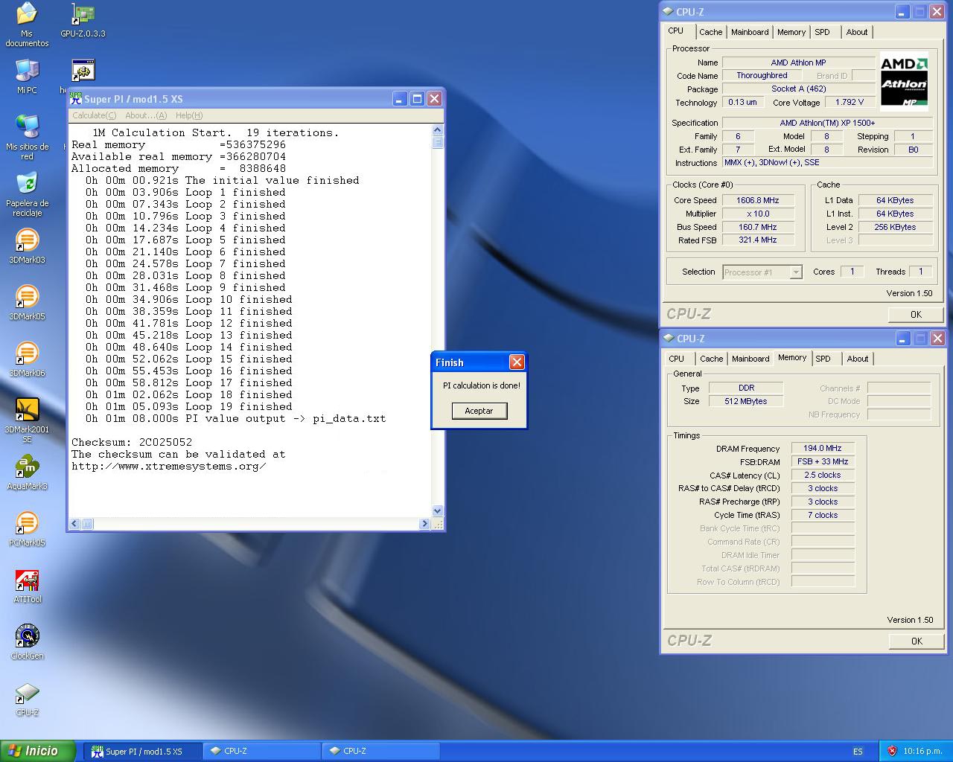This screenshot has width=953, height=762.
Task: Open the About menu in Super PI
Action: click(145, 115)
